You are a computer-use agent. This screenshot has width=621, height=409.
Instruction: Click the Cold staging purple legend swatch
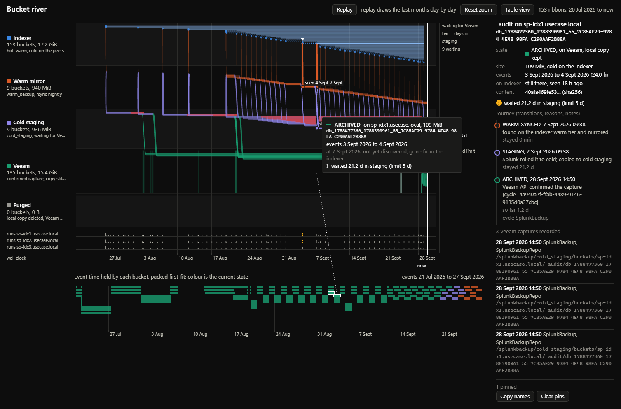(9, 123)
